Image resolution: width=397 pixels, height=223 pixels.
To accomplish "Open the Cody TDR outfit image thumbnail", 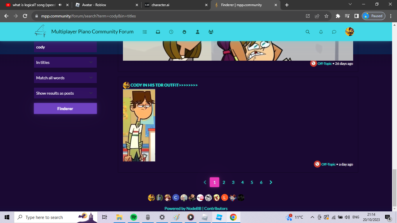I will 139,125.
